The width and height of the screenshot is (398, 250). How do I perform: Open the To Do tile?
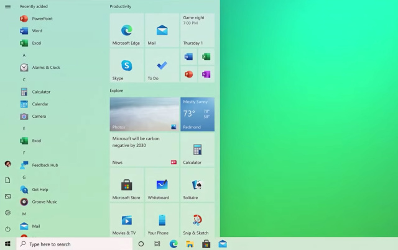tap(162, 66)
